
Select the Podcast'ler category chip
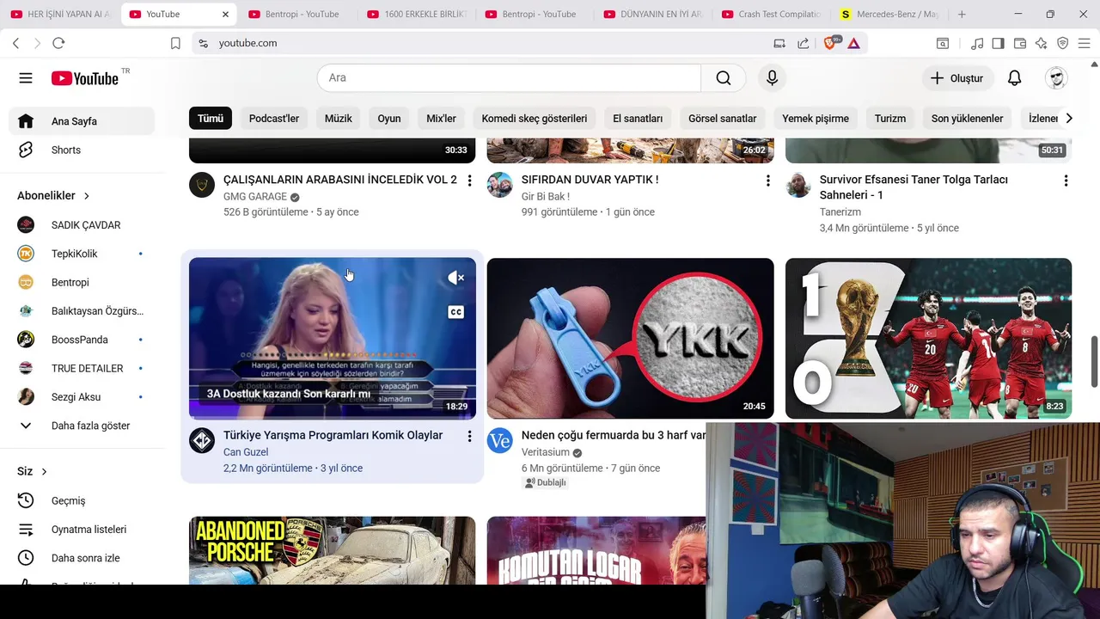point(274,119)
